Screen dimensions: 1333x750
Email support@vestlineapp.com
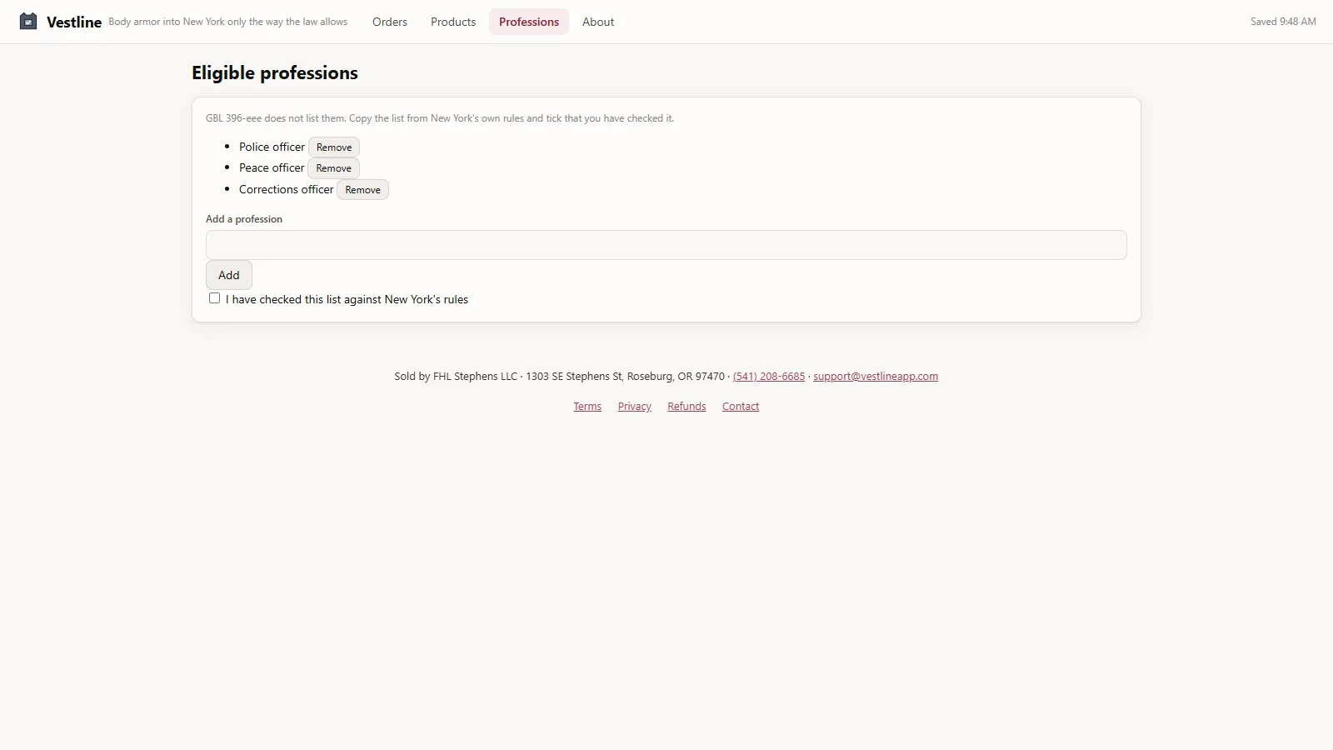876,377
